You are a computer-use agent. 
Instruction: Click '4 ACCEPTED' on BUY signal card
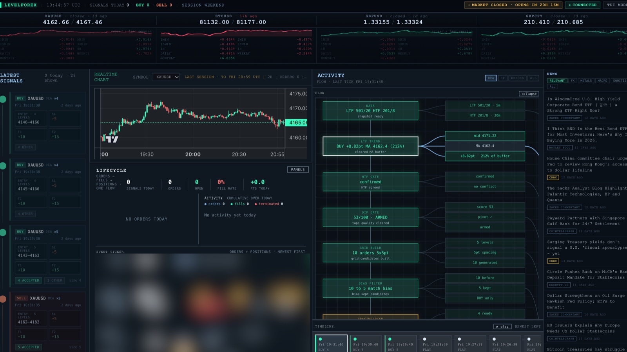[28, 280]
